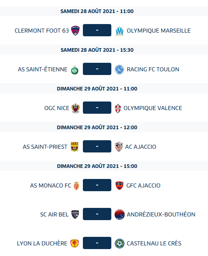Click the Olympique Valence badge
This screenshot has width=208, height=256.
tap(118, 108)
